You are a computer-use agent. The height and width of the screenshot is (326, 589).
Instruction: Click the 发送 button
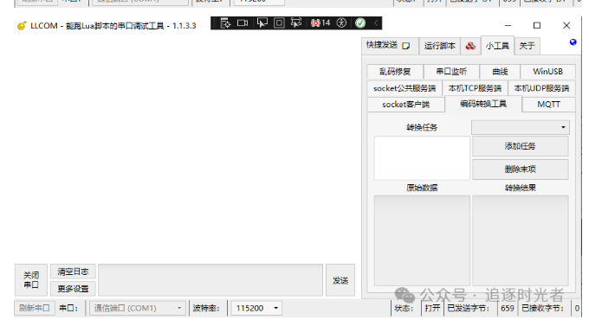(x=340, y=280)
